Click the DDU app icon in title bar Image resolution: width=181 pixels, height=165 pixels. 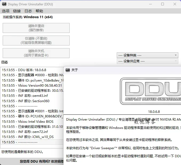coord(4,4)
